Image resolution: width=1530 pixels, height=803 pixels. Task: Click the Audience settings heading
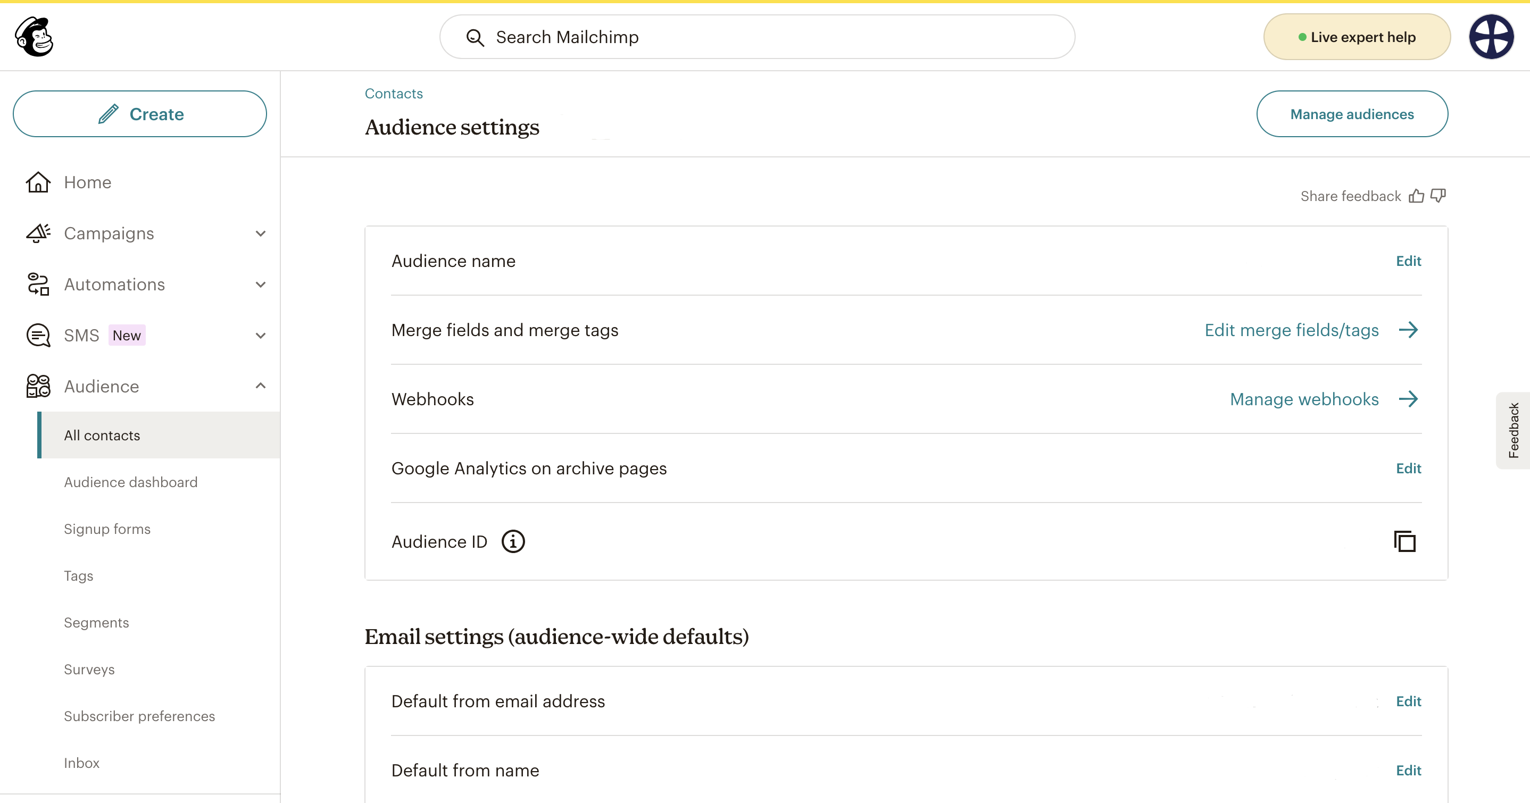click(452, 128)
